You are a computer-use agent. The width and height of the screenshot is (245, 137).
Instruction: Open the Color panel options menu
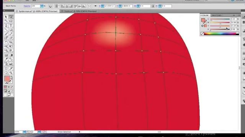238,15
